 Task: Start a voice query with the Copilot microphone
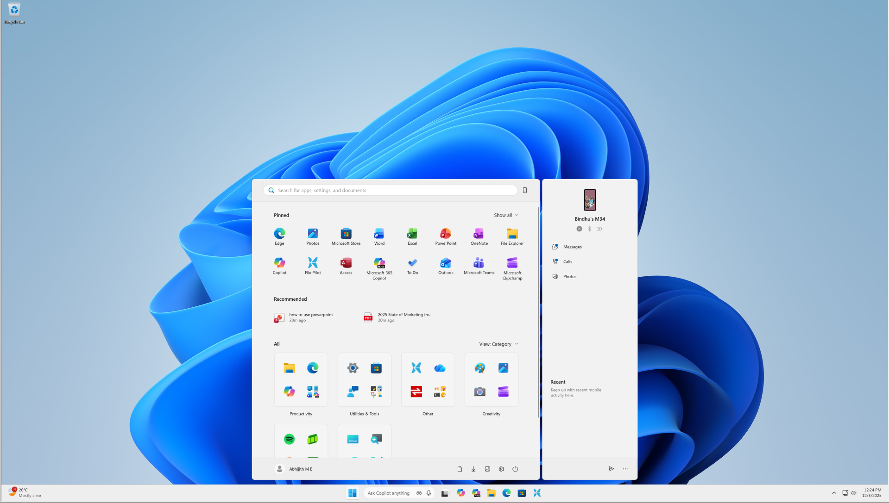pos(429,493)
